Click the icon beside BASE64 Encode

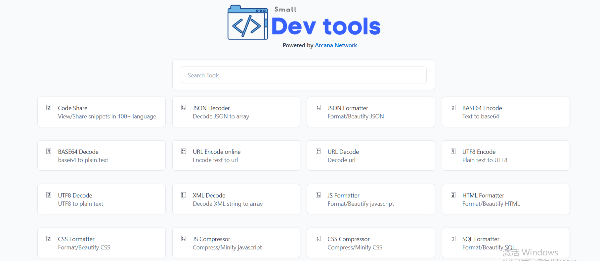453,108
